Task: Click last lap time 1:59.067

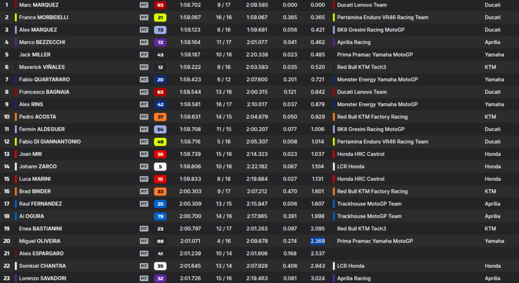Action: click(x=257, y=17)
